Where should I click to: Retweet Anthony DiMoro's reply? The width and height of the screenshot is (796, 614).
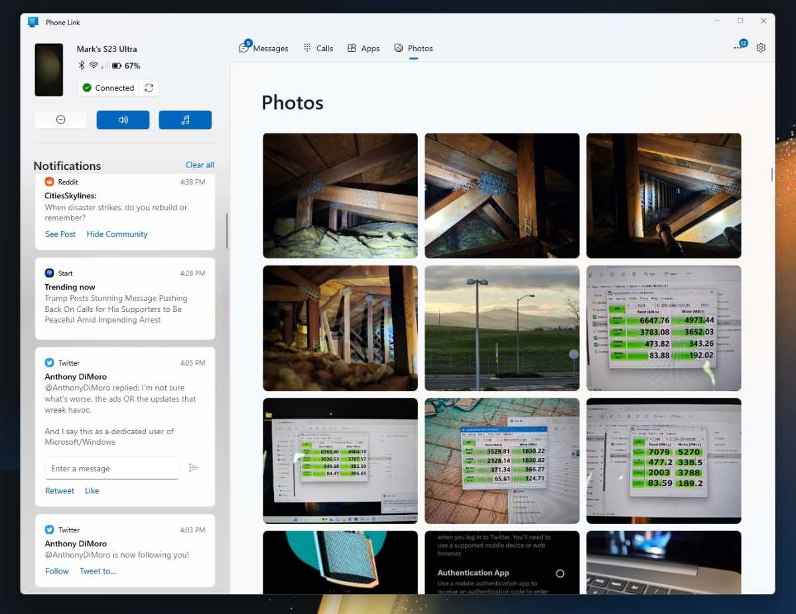(x=60, y=491)
